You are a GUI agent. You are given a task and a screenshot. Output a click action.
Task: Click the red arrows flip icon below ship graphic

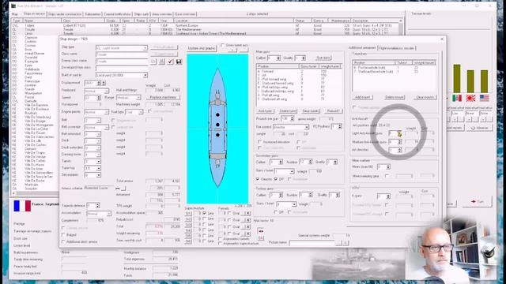click(261, 231)
